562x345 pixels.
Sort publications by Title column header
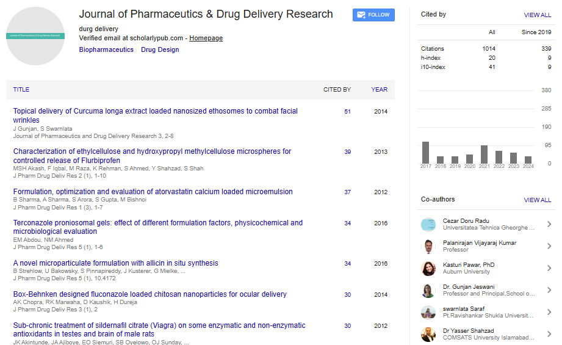(21, 90)
